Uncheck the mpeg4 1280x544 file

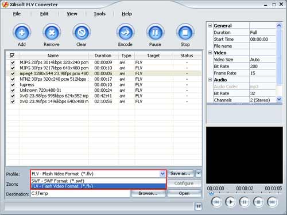(x=13, y=73)
